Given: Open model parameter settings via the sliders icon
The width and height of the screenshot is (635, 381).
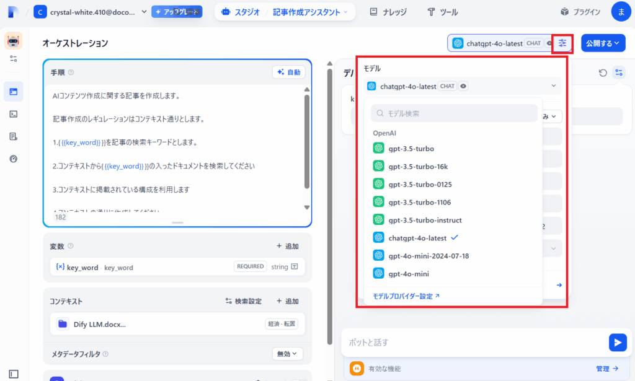Looking at the screenshot, I should 562,43.
